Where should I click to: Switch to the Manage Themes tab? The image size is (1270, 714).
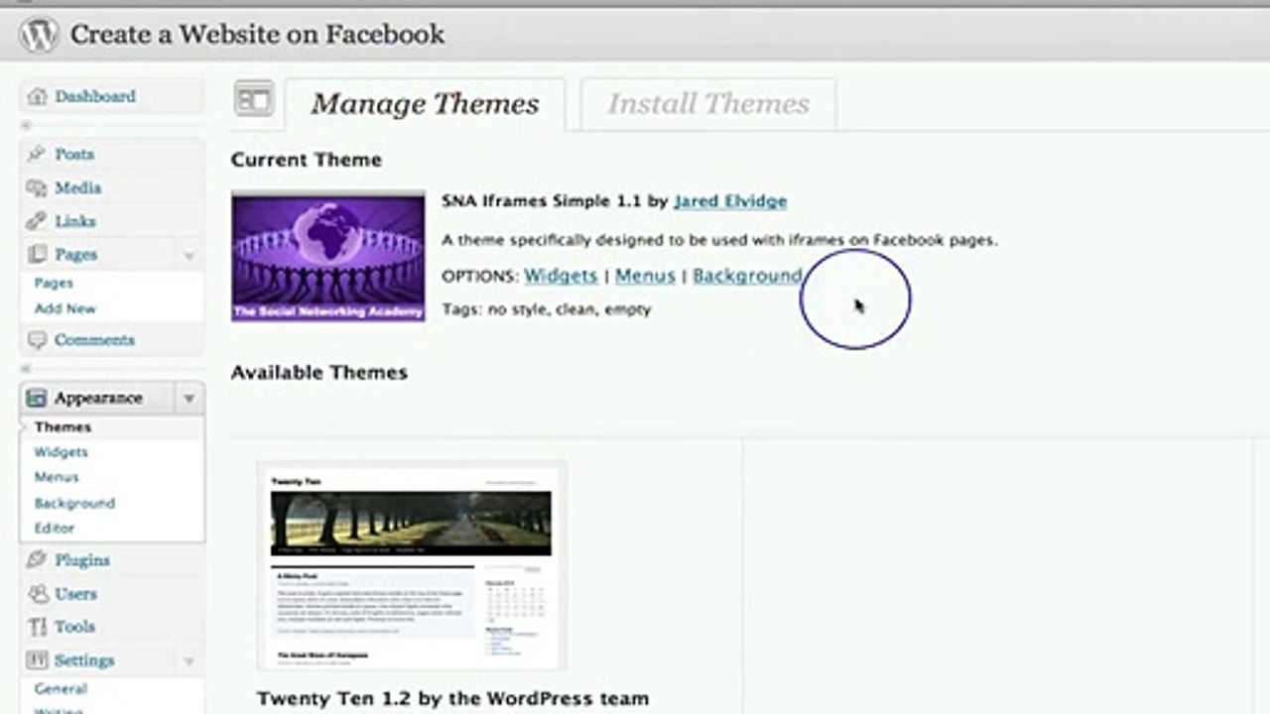coord(425,104)
